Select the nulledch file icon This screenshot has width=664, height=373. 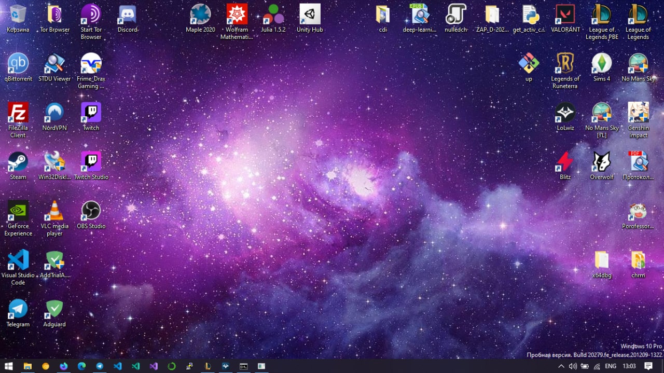pos(456,19)
